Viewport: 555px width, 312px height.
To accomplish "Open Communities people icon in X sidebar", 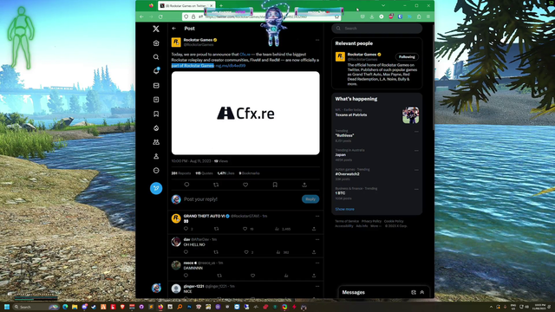I will point(156,142).
